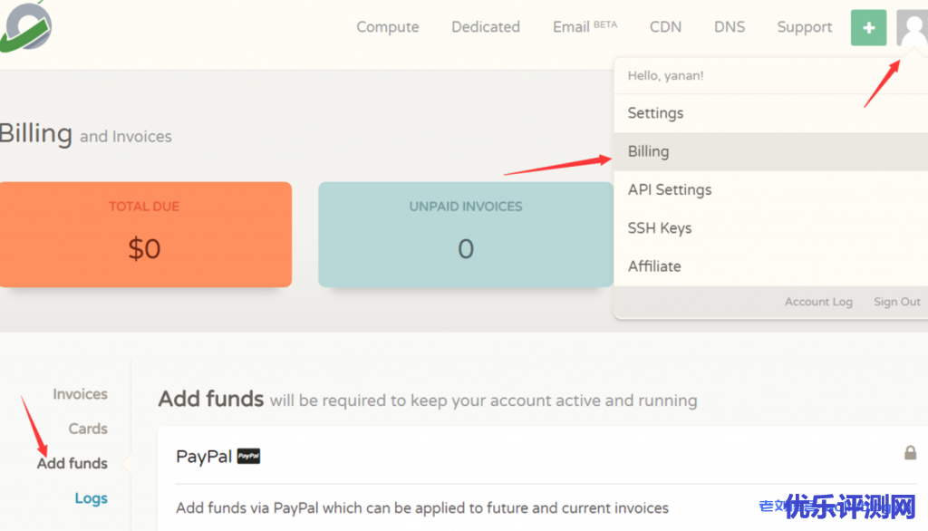The width and height of the screenshot is (928, 531).
Task: Click the Account Log link
Action: (818, 302)
